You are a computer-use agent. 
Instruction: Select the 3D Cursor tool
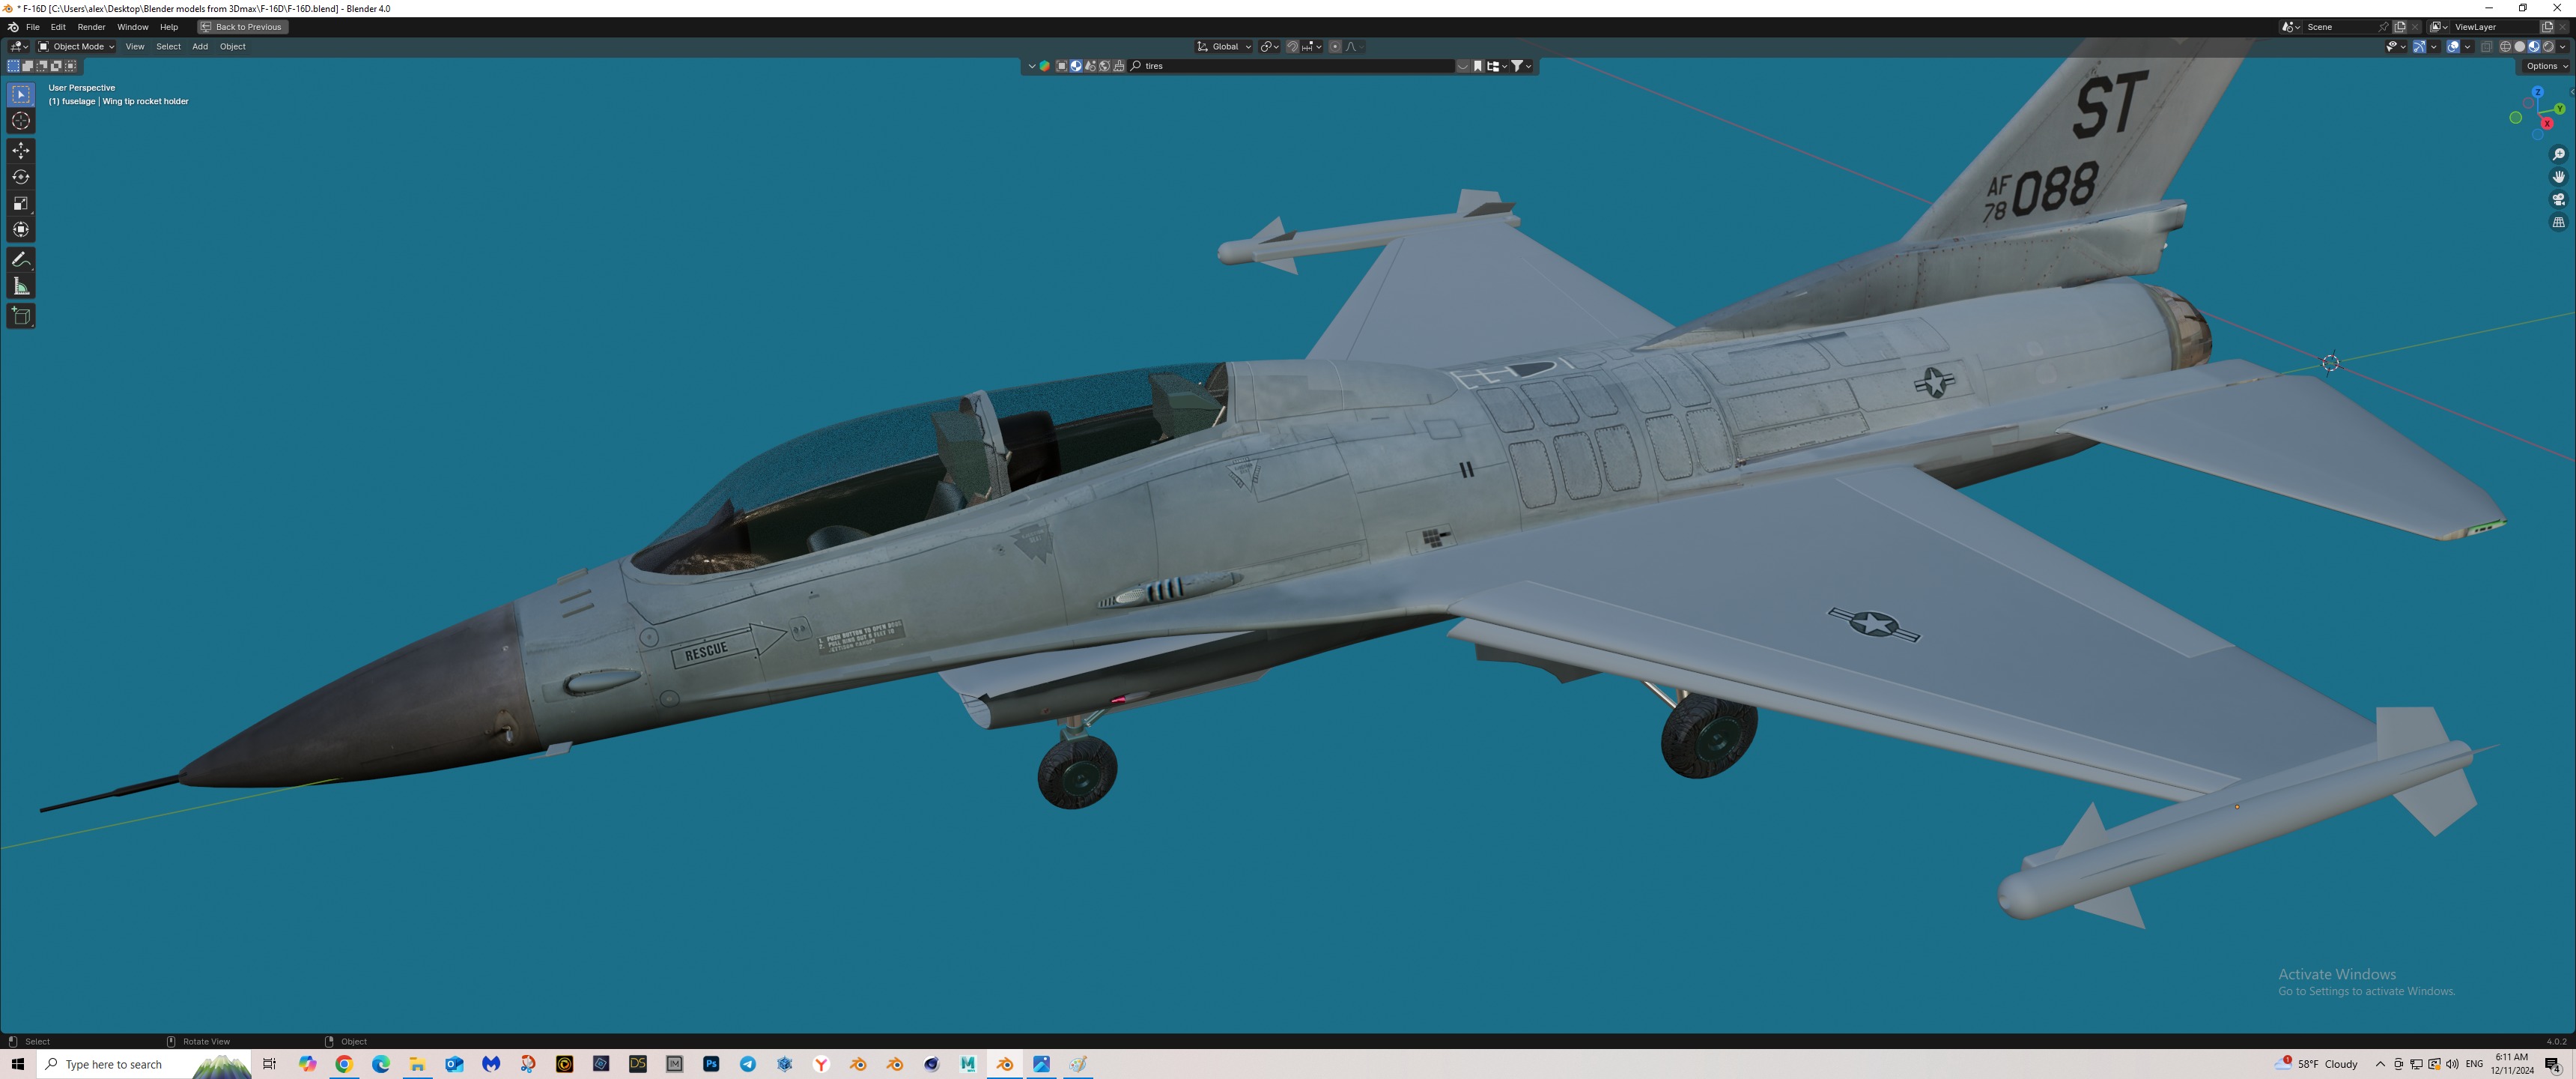[x=21, y=121]
